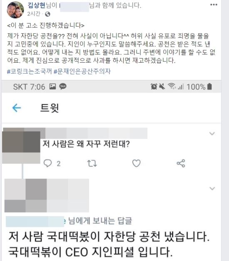This screenshot has width=229, height=261.
Task: Tap the Wi-Fi status icon
Action: click(x=172, y=86)
